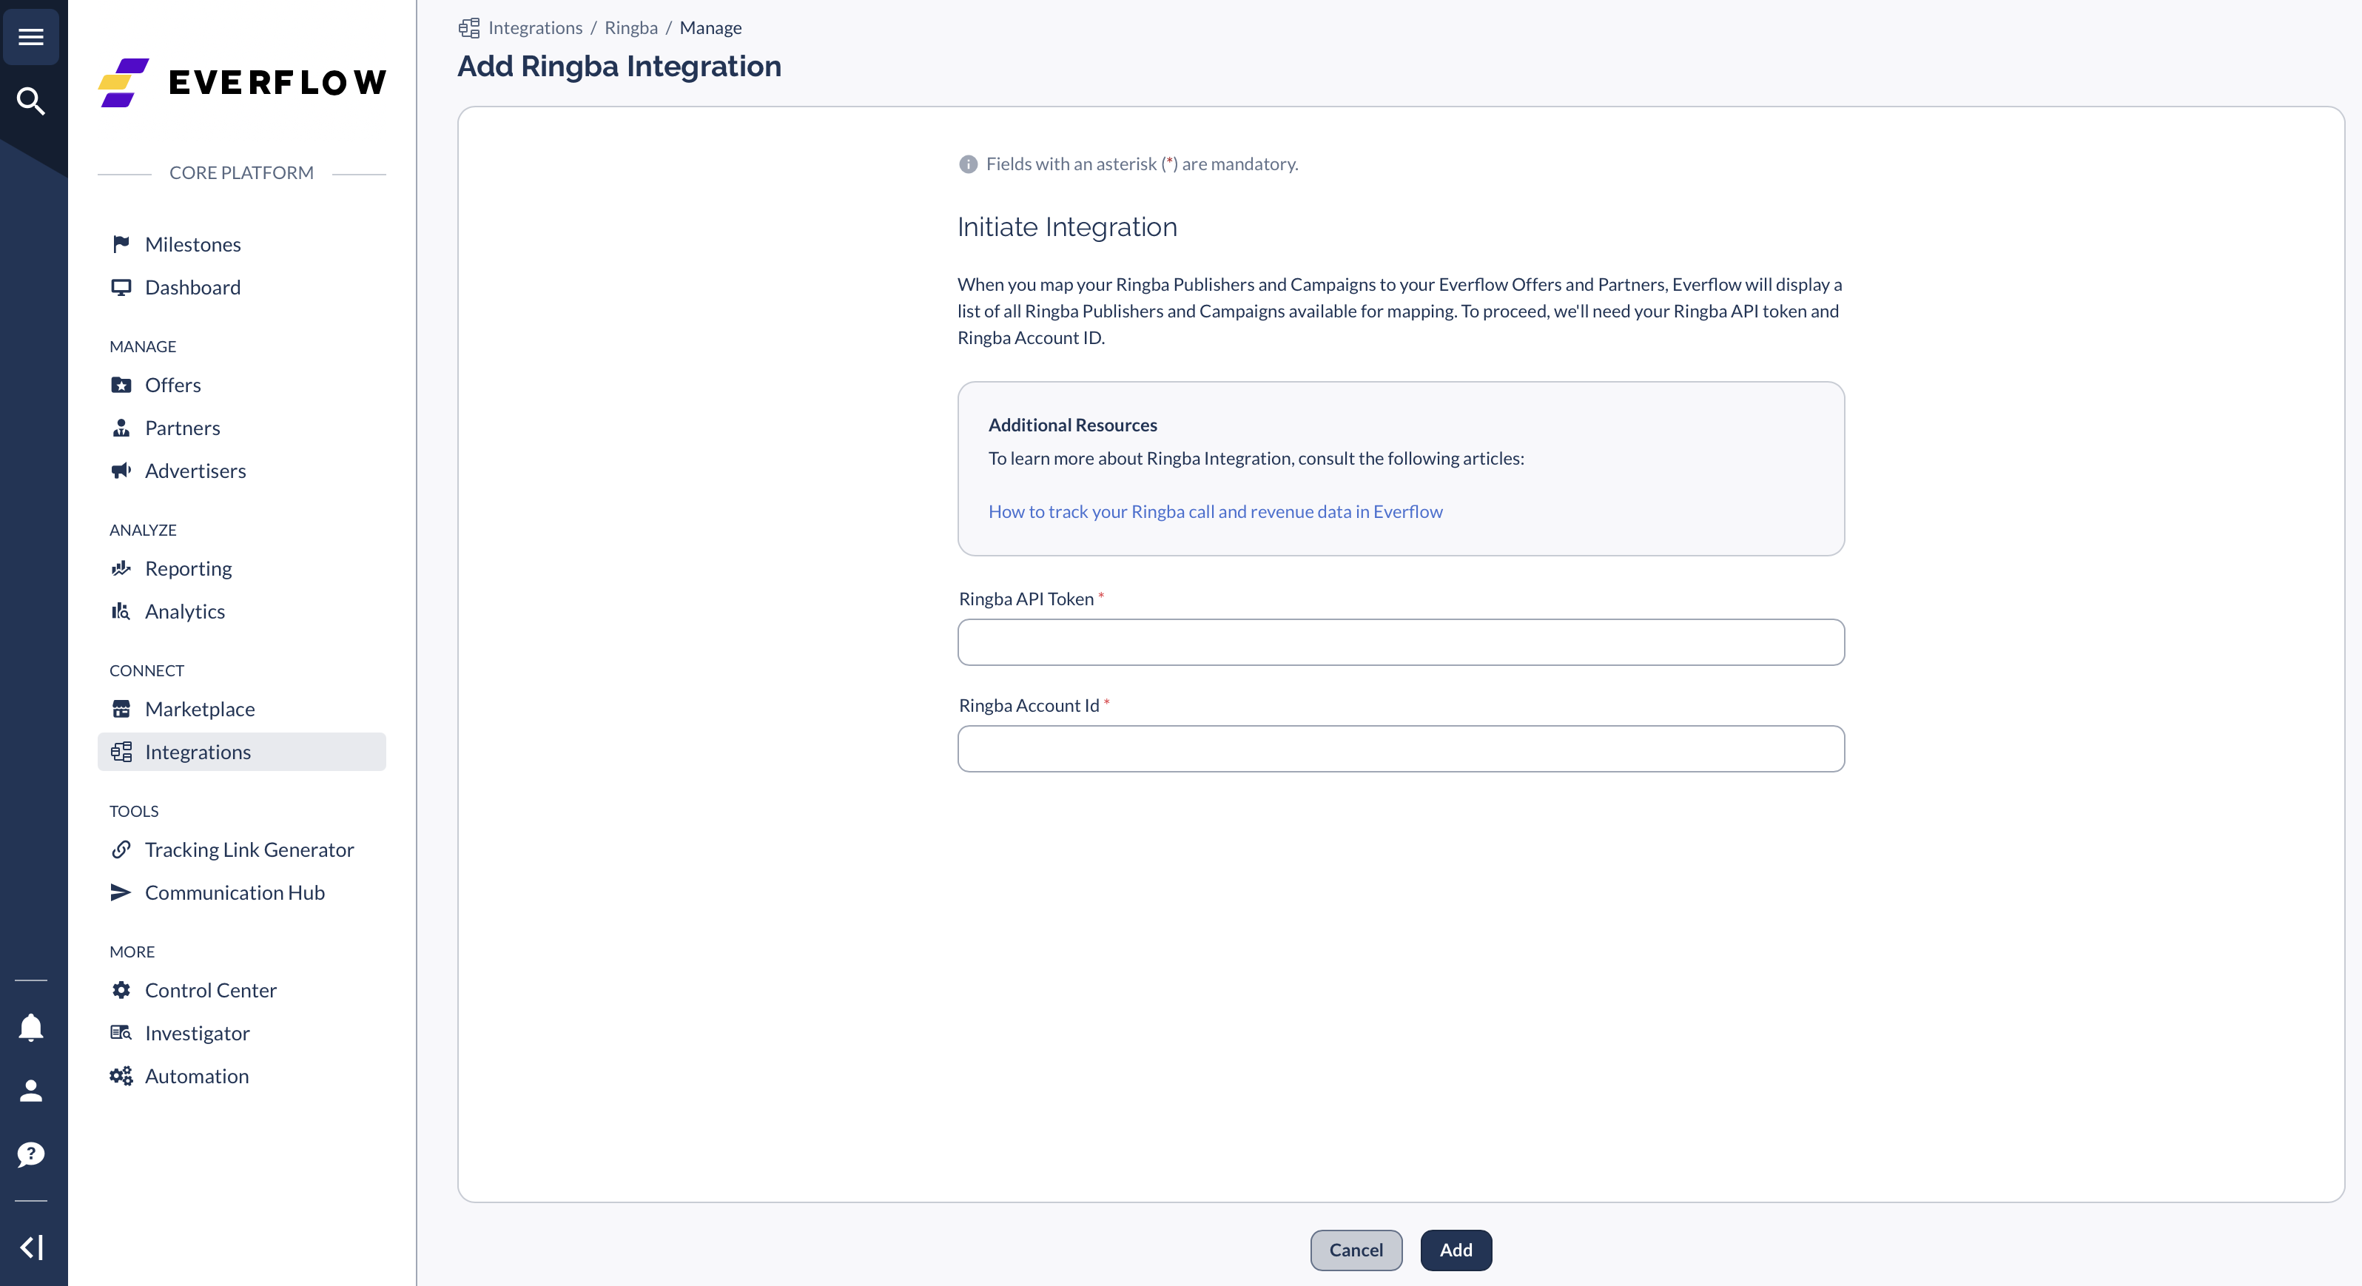The height and width of the screenshot is (1286, 2362).
Task: Open the Offers menu item
Action: [x=172, y=385]
